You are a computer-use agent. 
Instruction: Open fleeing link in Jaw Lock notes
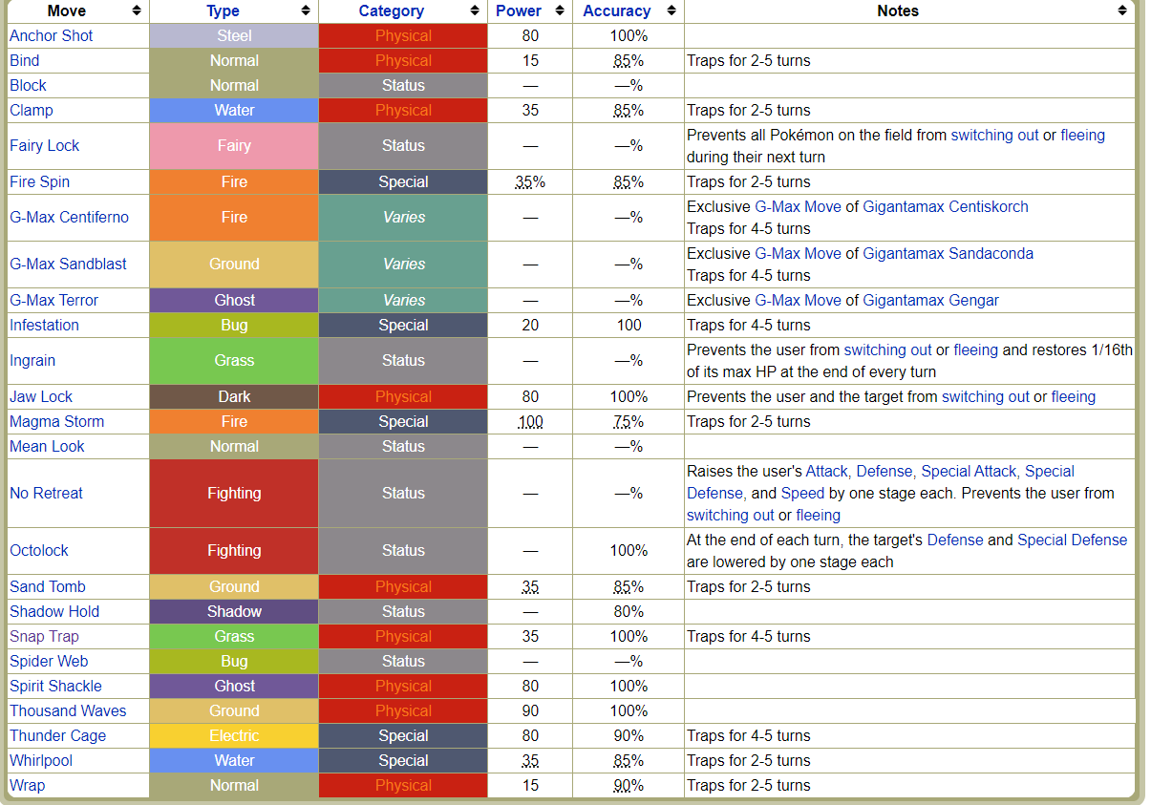1074,396
